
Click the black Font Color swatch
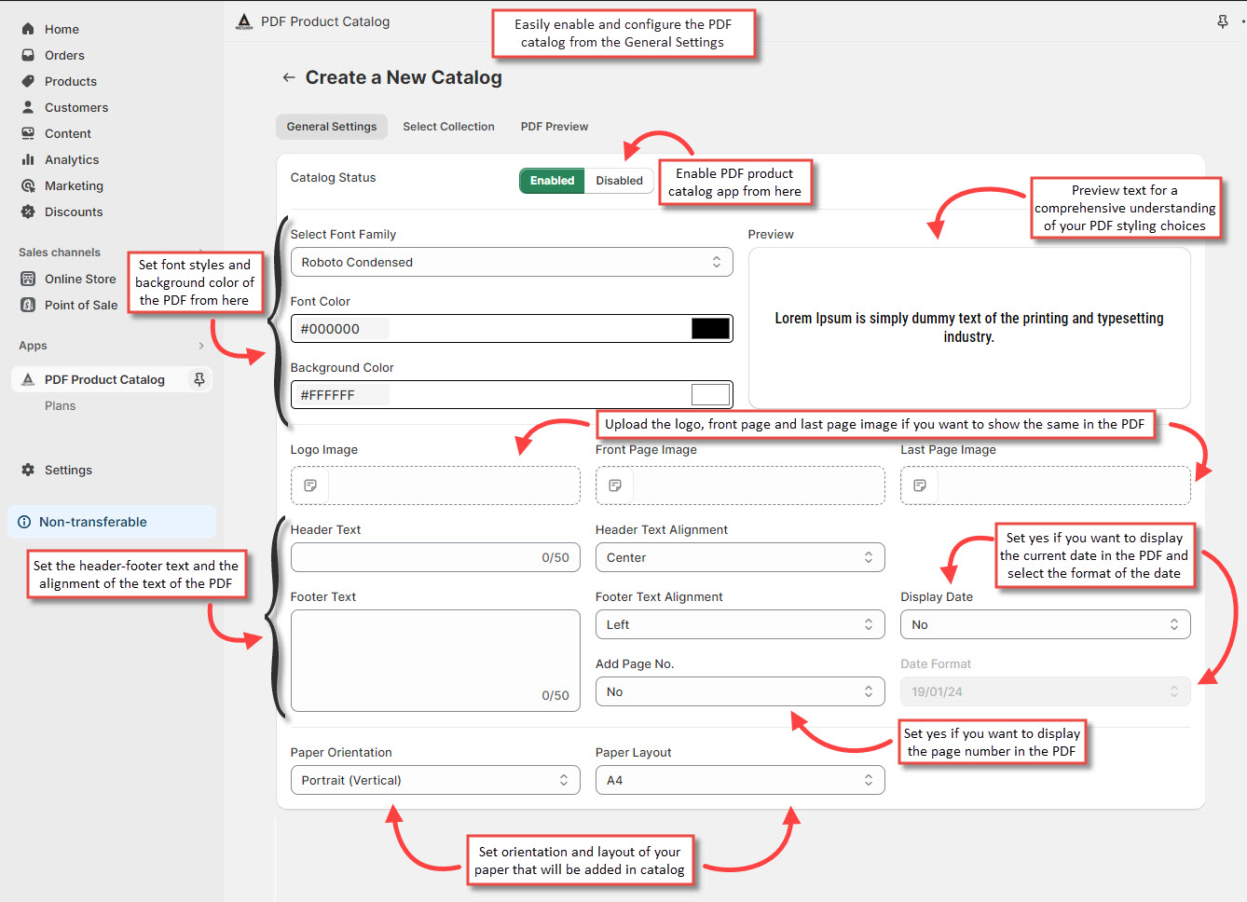[x=708, y=328]
